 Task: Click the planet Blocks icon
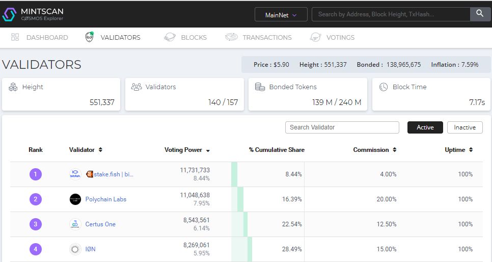coord(170,37)
